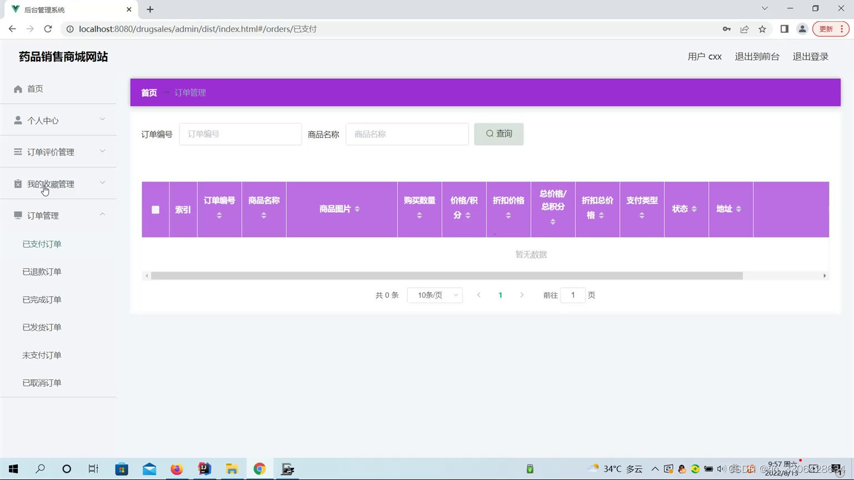Sort by 订单编号 column arrows
Screen dimensions: 854x480
(x=219, y=216)
